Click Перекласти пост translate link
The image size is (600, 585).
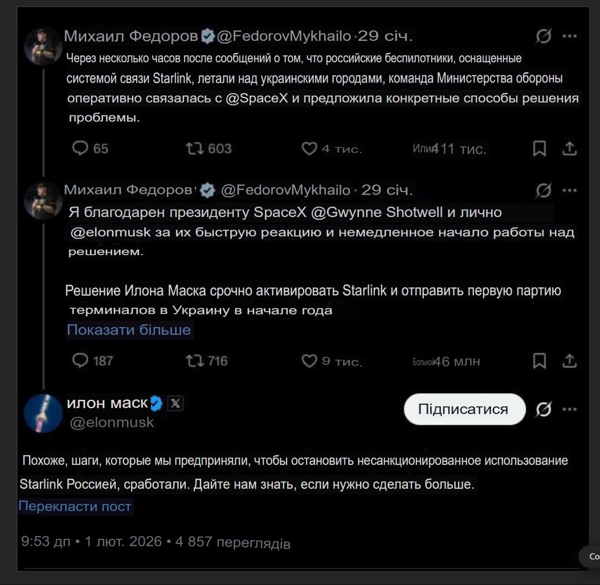point(75,506)
